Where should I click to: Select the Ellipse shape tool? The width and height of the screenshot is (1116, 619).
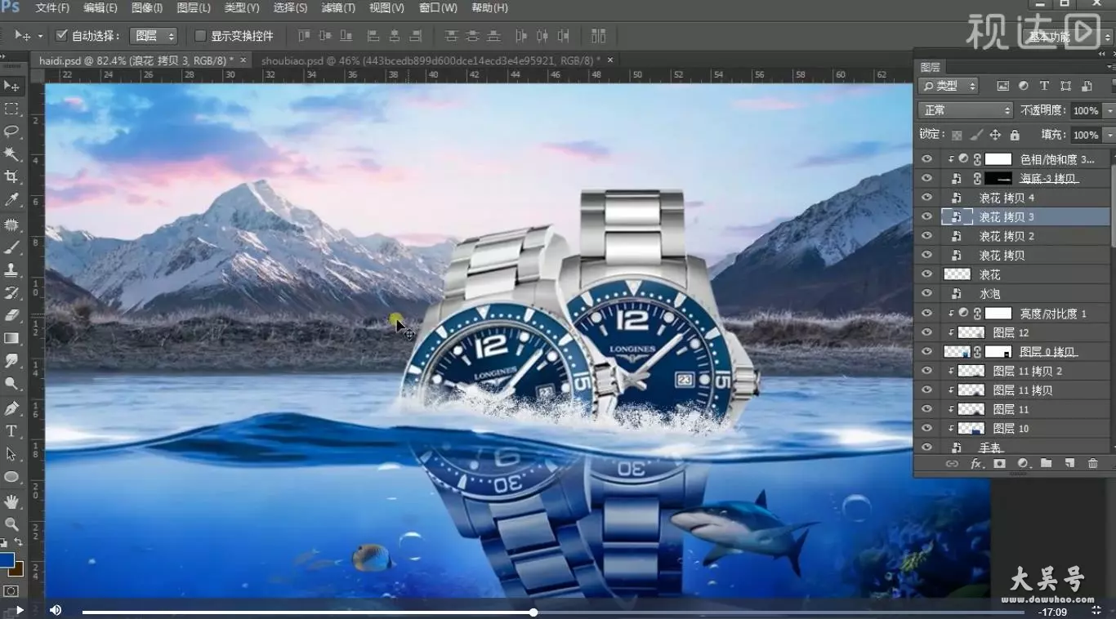[11, 477]
